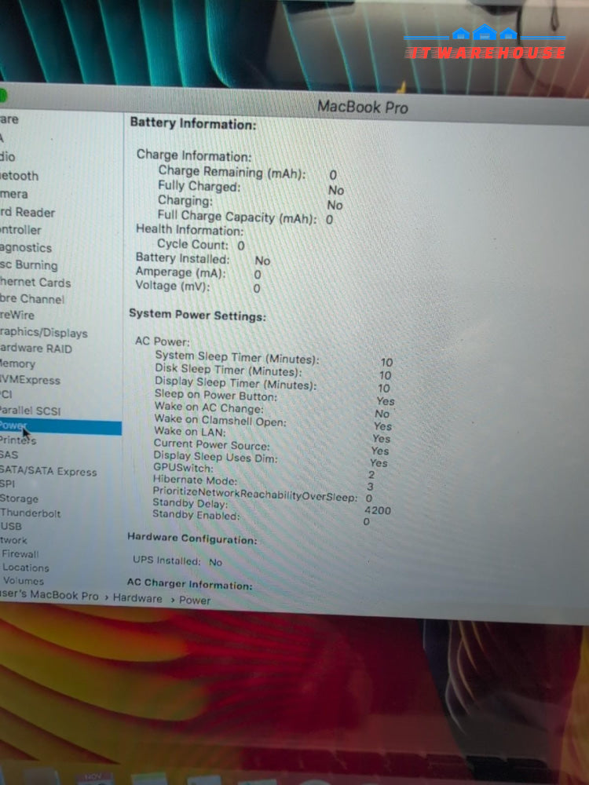Select FireWire in the sidebar
Image resolution: width=589 pixels, height=785 pixels.
(17, 315)
